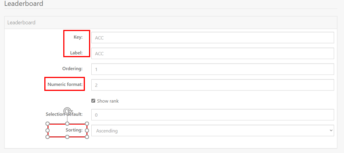Click the Label: field label
The height and width of the screenshot is (153, 344).
[x=77, y=53]
